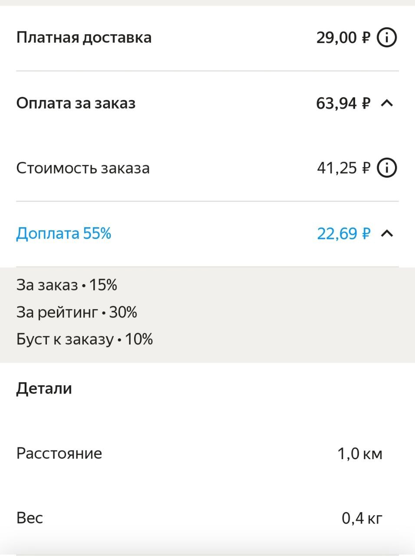Tap the За рейтинг • 30% line
This screenshot has height=556, width=415.
[x=77, y=312]
